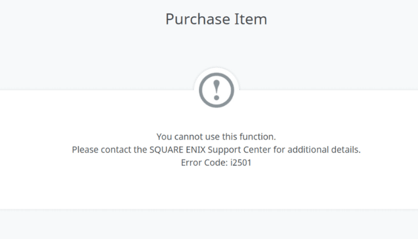418x239 pixels.
Task: Click the words "Error Code:" label
Action: point(204,164)
